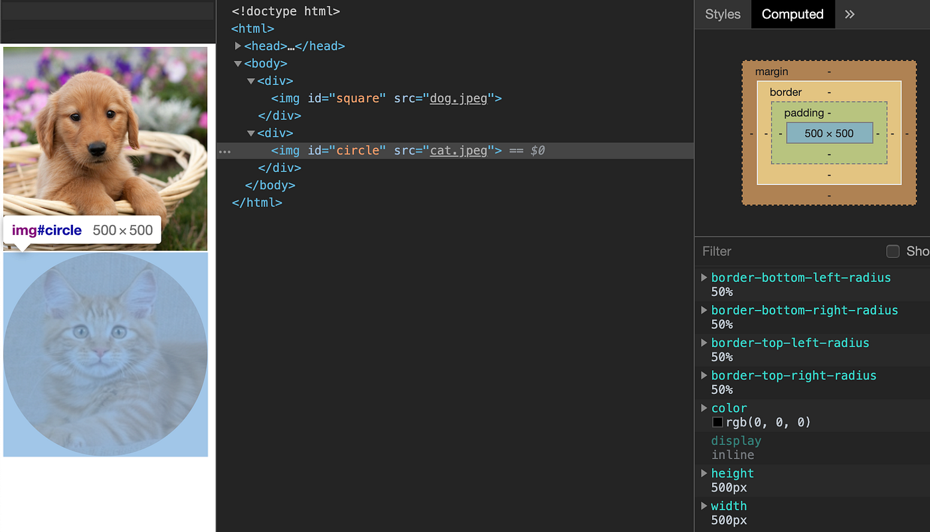
Task: Click the circular kitten image
Action: [x=106, y=354]
